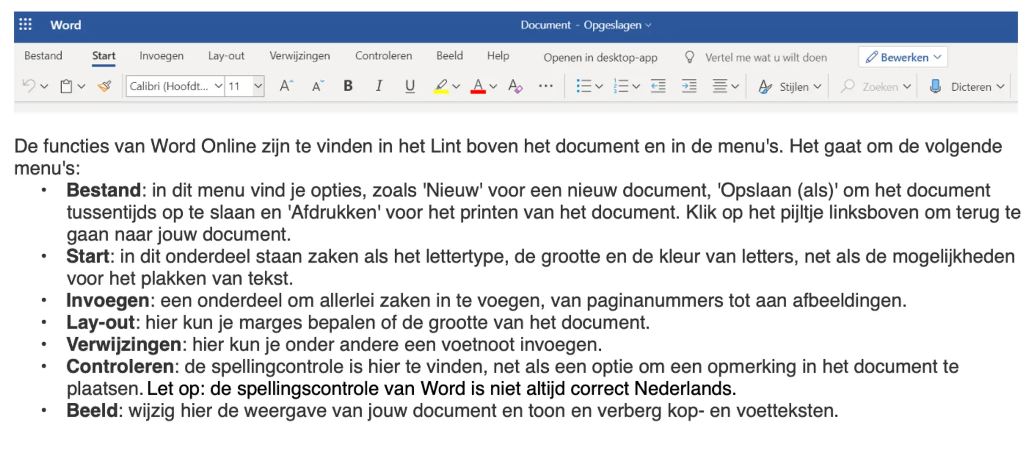This screenshot has height=465, width=1029.
Task: Open the Bewerken editing mode button
Action: click(903, 57)
